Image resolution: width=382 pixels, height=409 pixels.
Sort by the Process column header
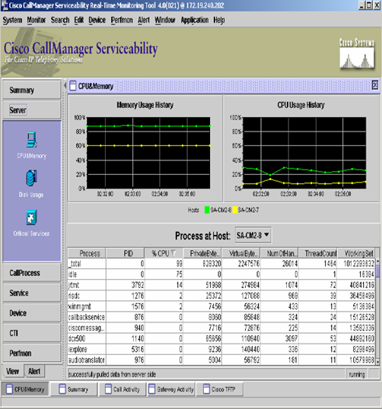point(87,253)
